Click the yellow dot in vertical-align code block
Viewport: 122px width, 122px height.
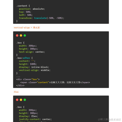tap(21, 35)
